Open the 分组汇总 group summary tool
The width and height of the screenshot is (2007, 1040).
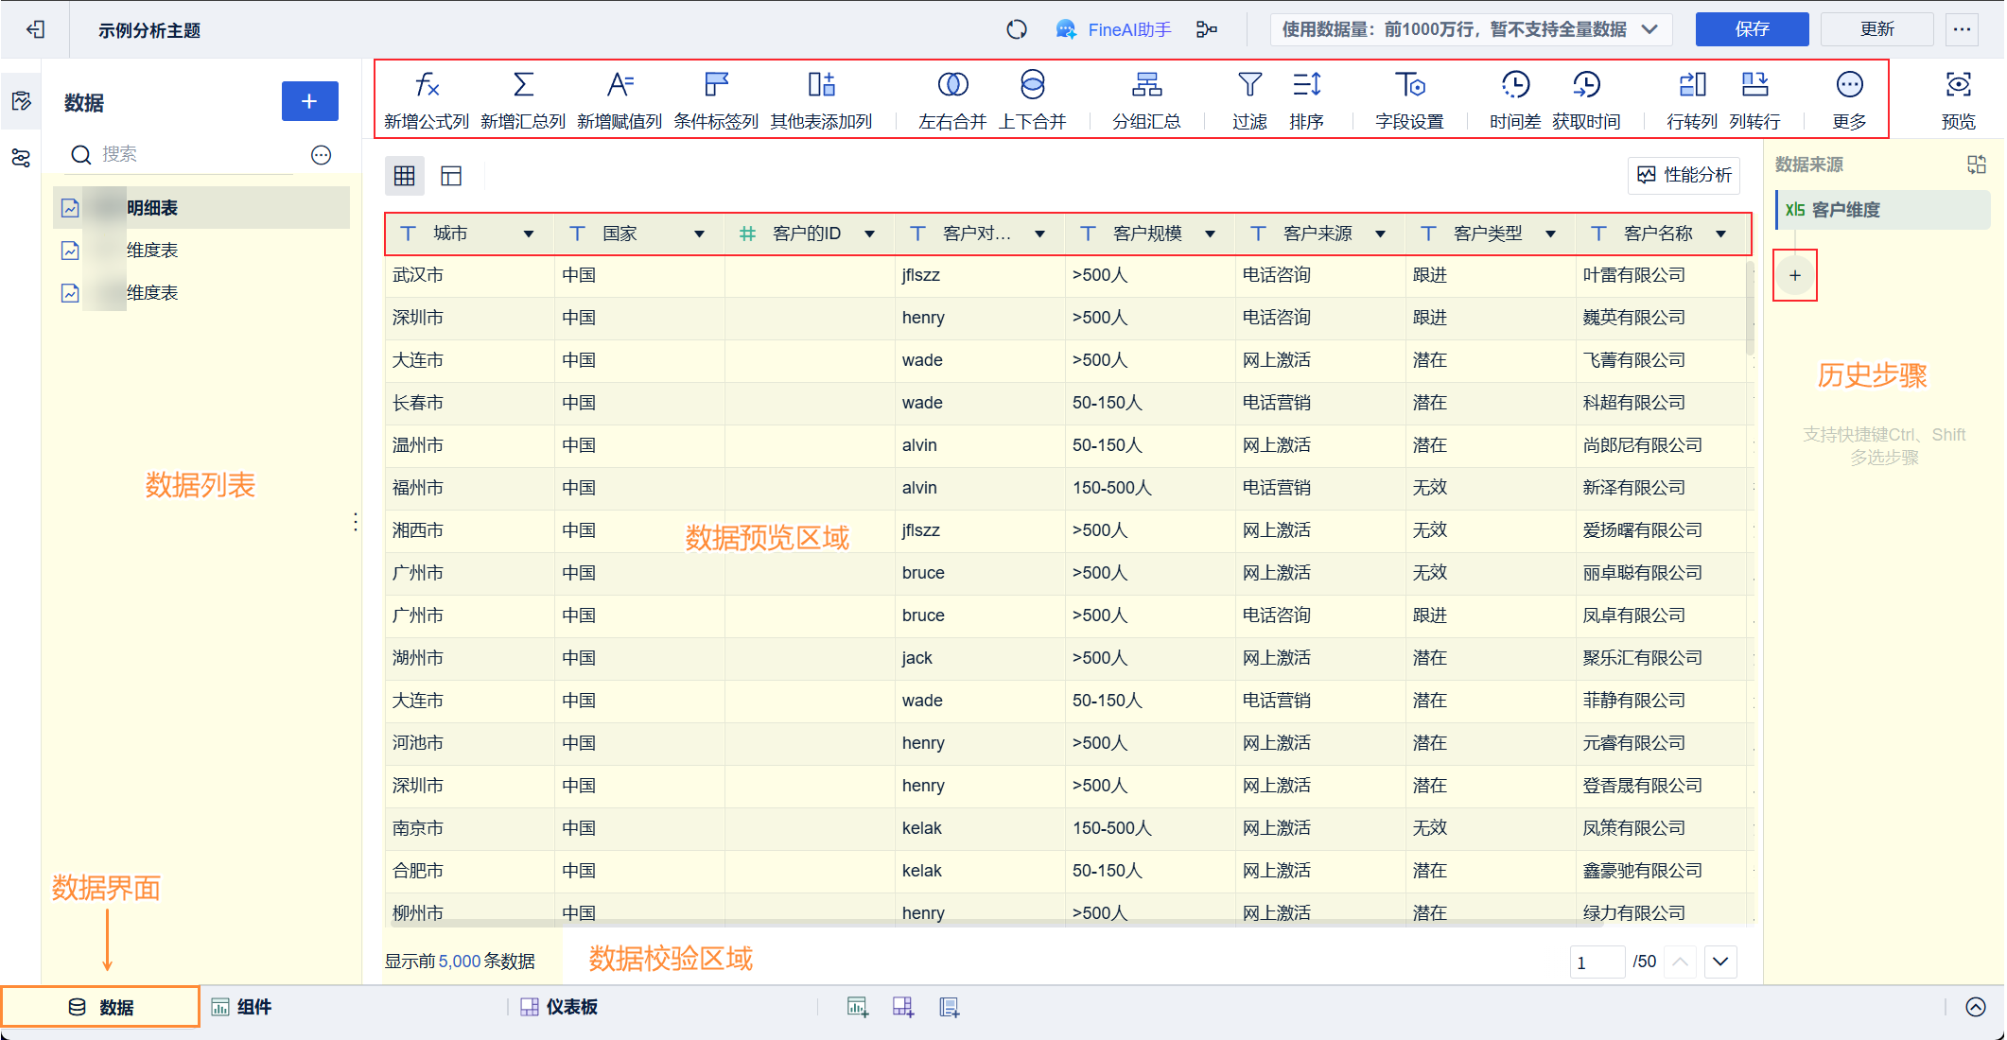click(x=1146, y=86)
